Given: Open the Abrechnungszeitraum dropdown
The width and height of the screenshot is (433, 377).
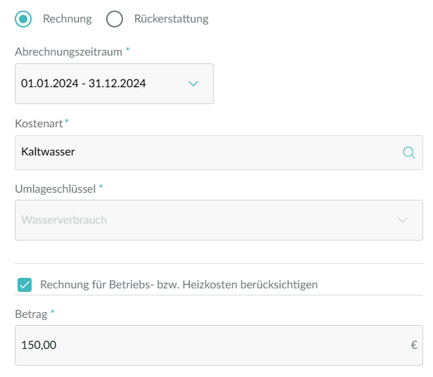Looking at the screenshot, I should pos(114,84).
